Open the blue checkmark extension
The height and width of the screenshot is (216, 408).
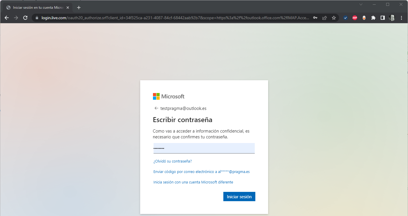pos(345,18)
